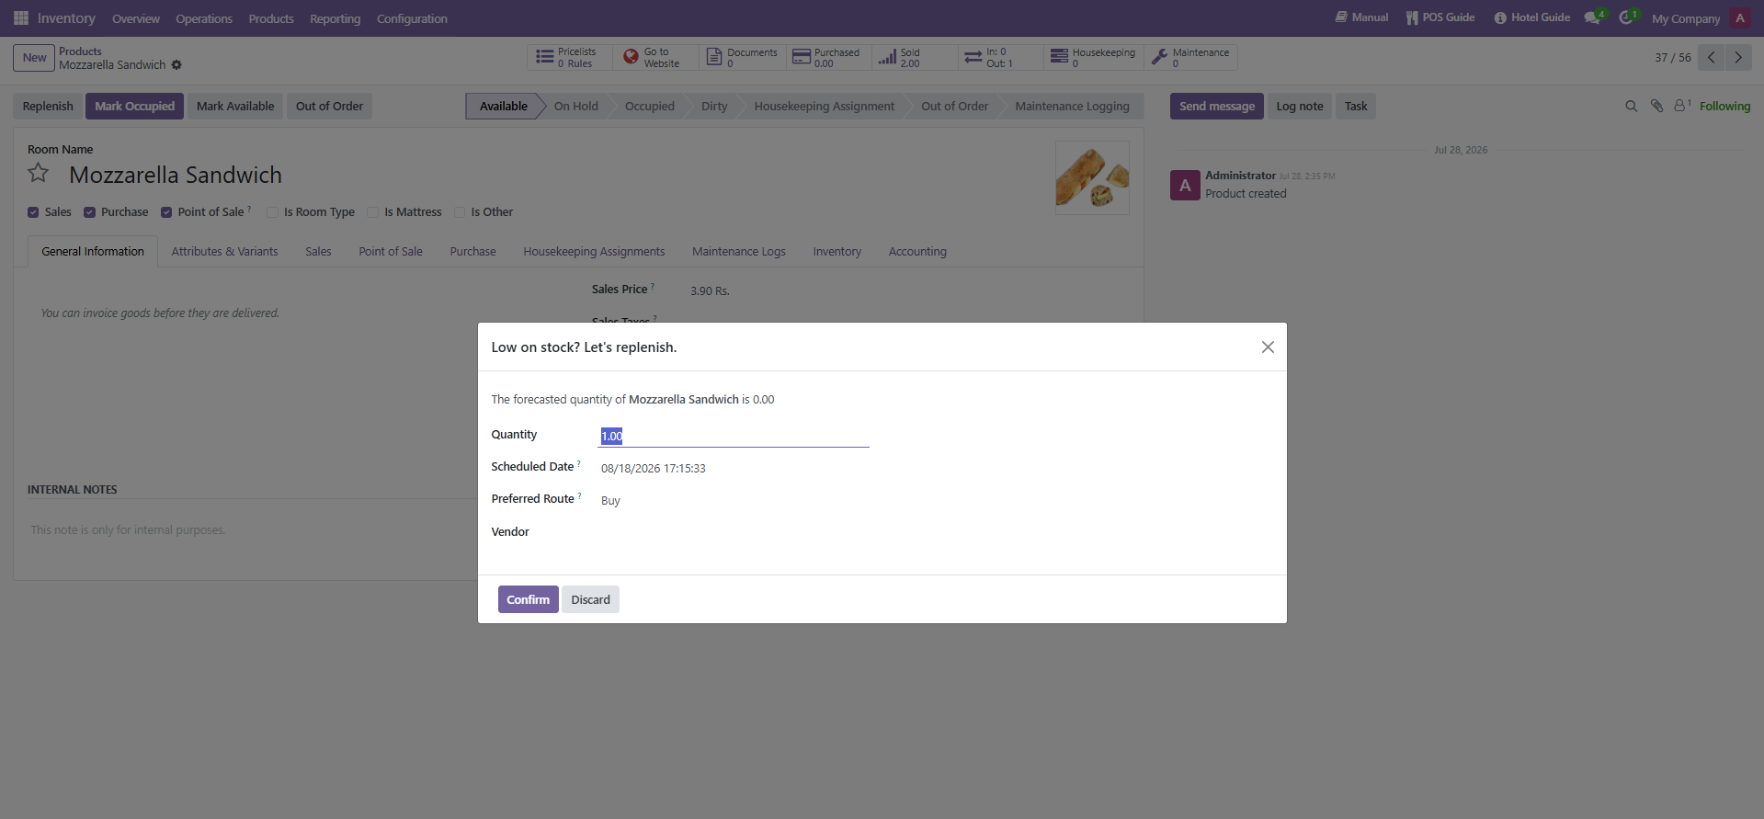Image resolution: width=1764 pixels, height=819 pixels.
Task: Open activities clock icon in navbar
Action: coord(1628,18)
